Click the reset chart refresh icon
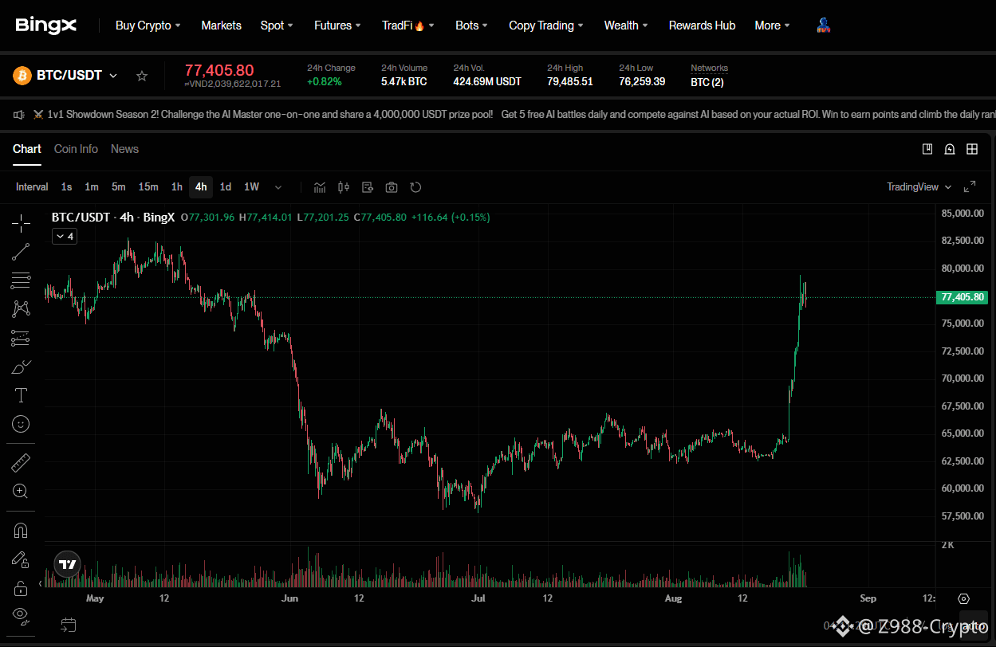Screen dimensions: 996x647 tap(415, 187)
